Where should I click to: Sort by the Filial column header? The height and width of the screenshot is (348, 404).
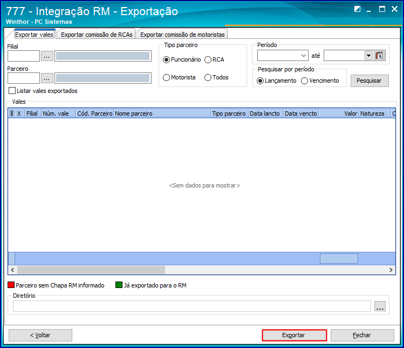click(33, 113)
